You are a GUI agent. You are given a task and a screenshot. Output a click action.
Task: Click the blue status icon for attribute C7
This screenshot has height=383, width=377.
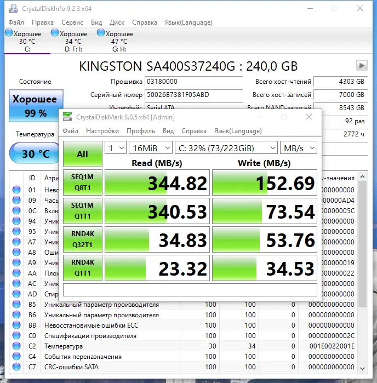click(x=16, y=367)
